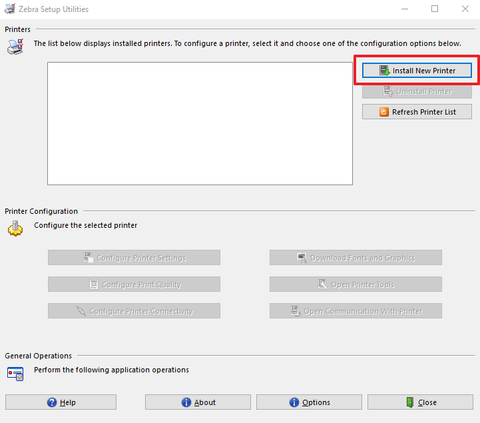Click the Install New Printer button
This screenshot has width=480, height=423.
click(417, 71)
